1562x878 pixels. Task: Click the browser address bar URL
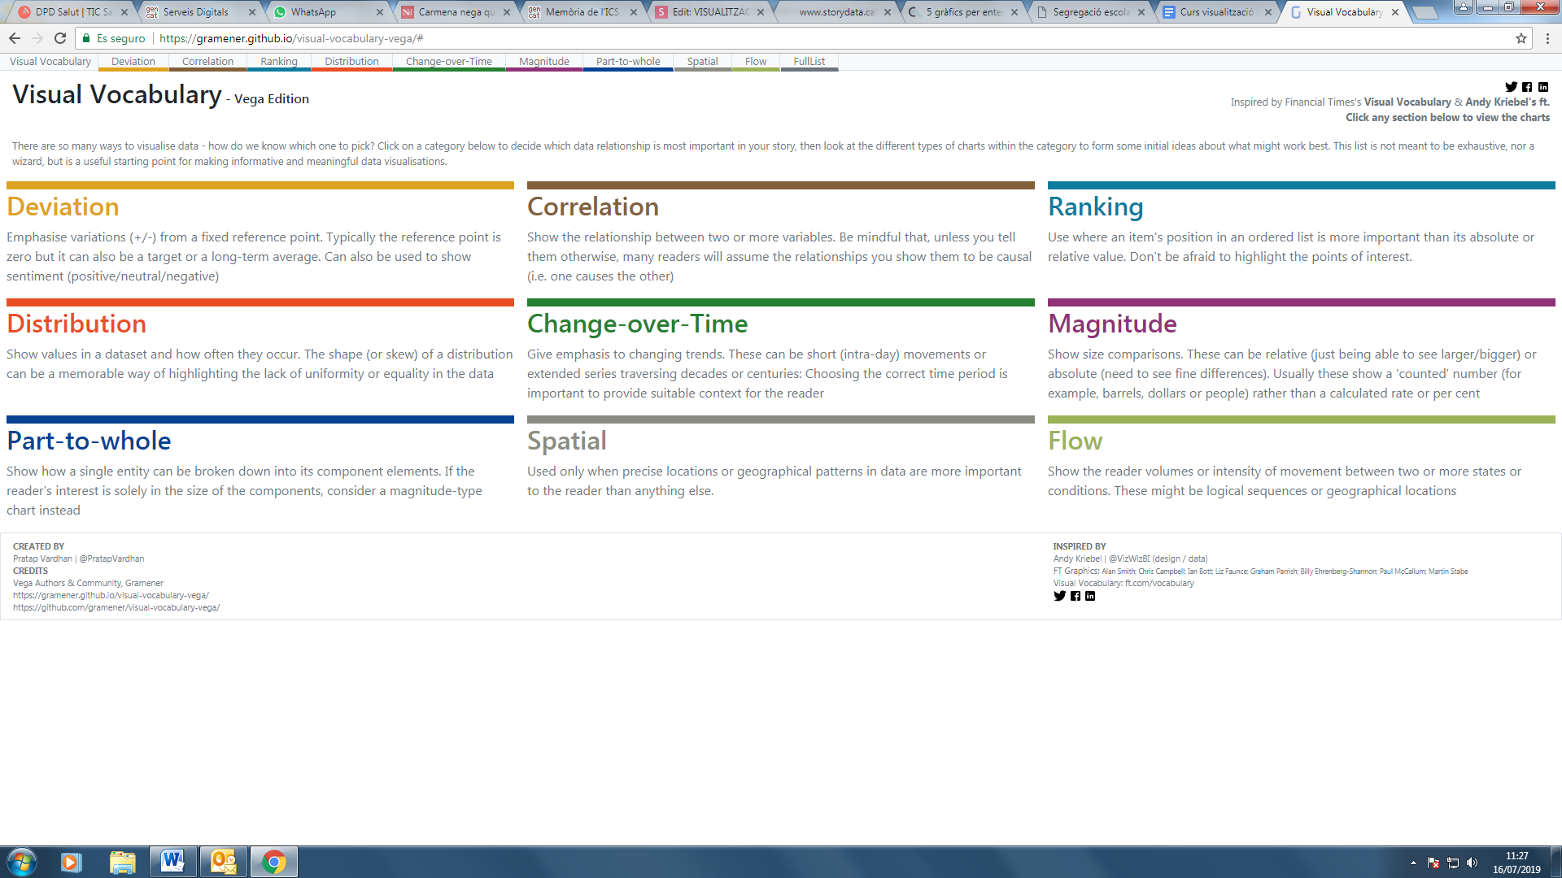(291, 38)
